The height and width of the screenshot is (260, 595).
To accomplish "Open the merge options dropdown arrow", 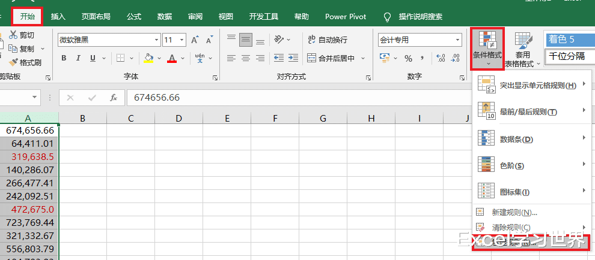I will tap(363, 58).
